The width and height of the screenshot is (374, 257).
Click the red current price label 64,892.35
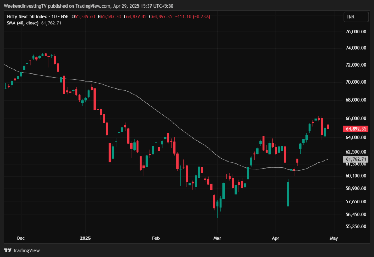(355, 129)
